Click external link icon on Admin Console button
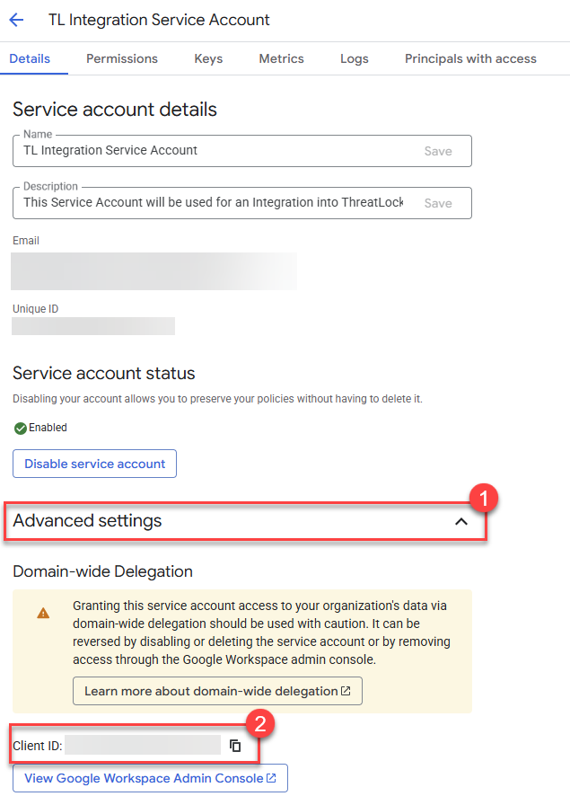The height and width of the screenshot is (805, 570). 271,778
